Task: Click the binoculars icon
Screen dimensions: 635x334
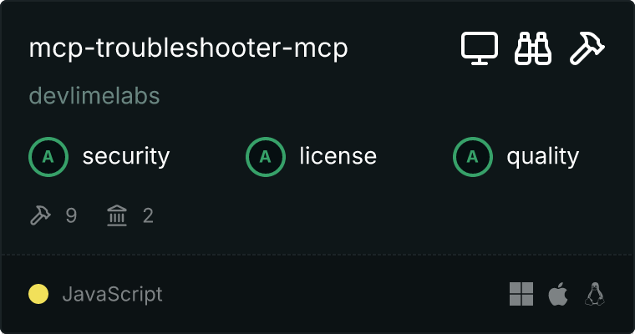Action: pos(533,48)
